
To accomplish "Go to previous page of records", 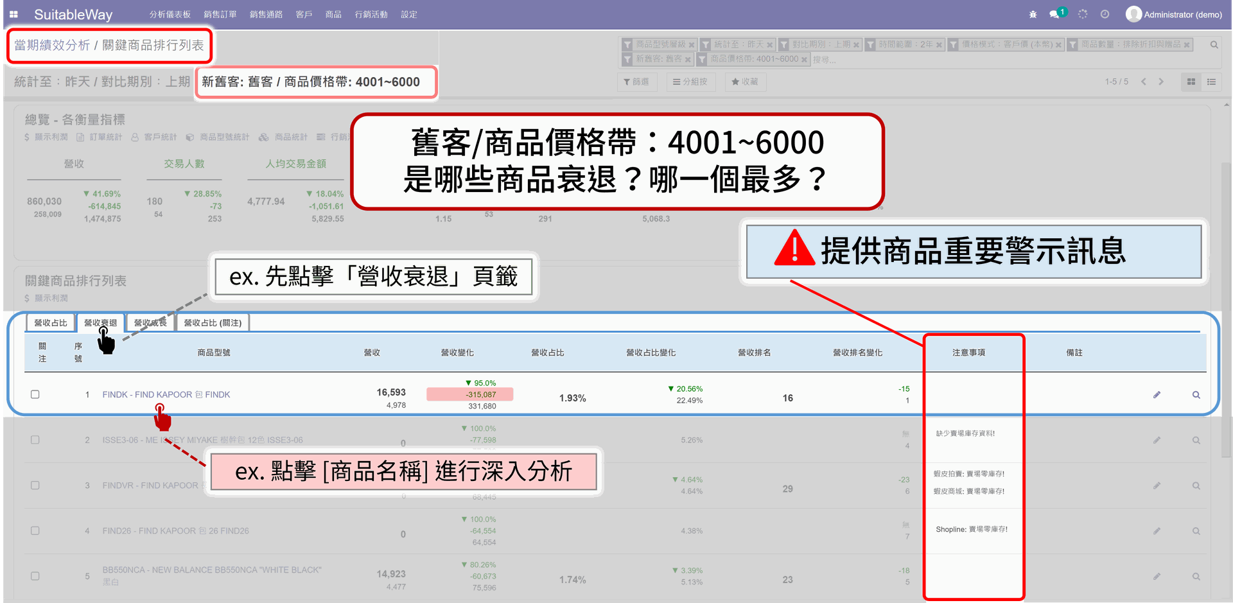I will click(x=1144, y=82).
